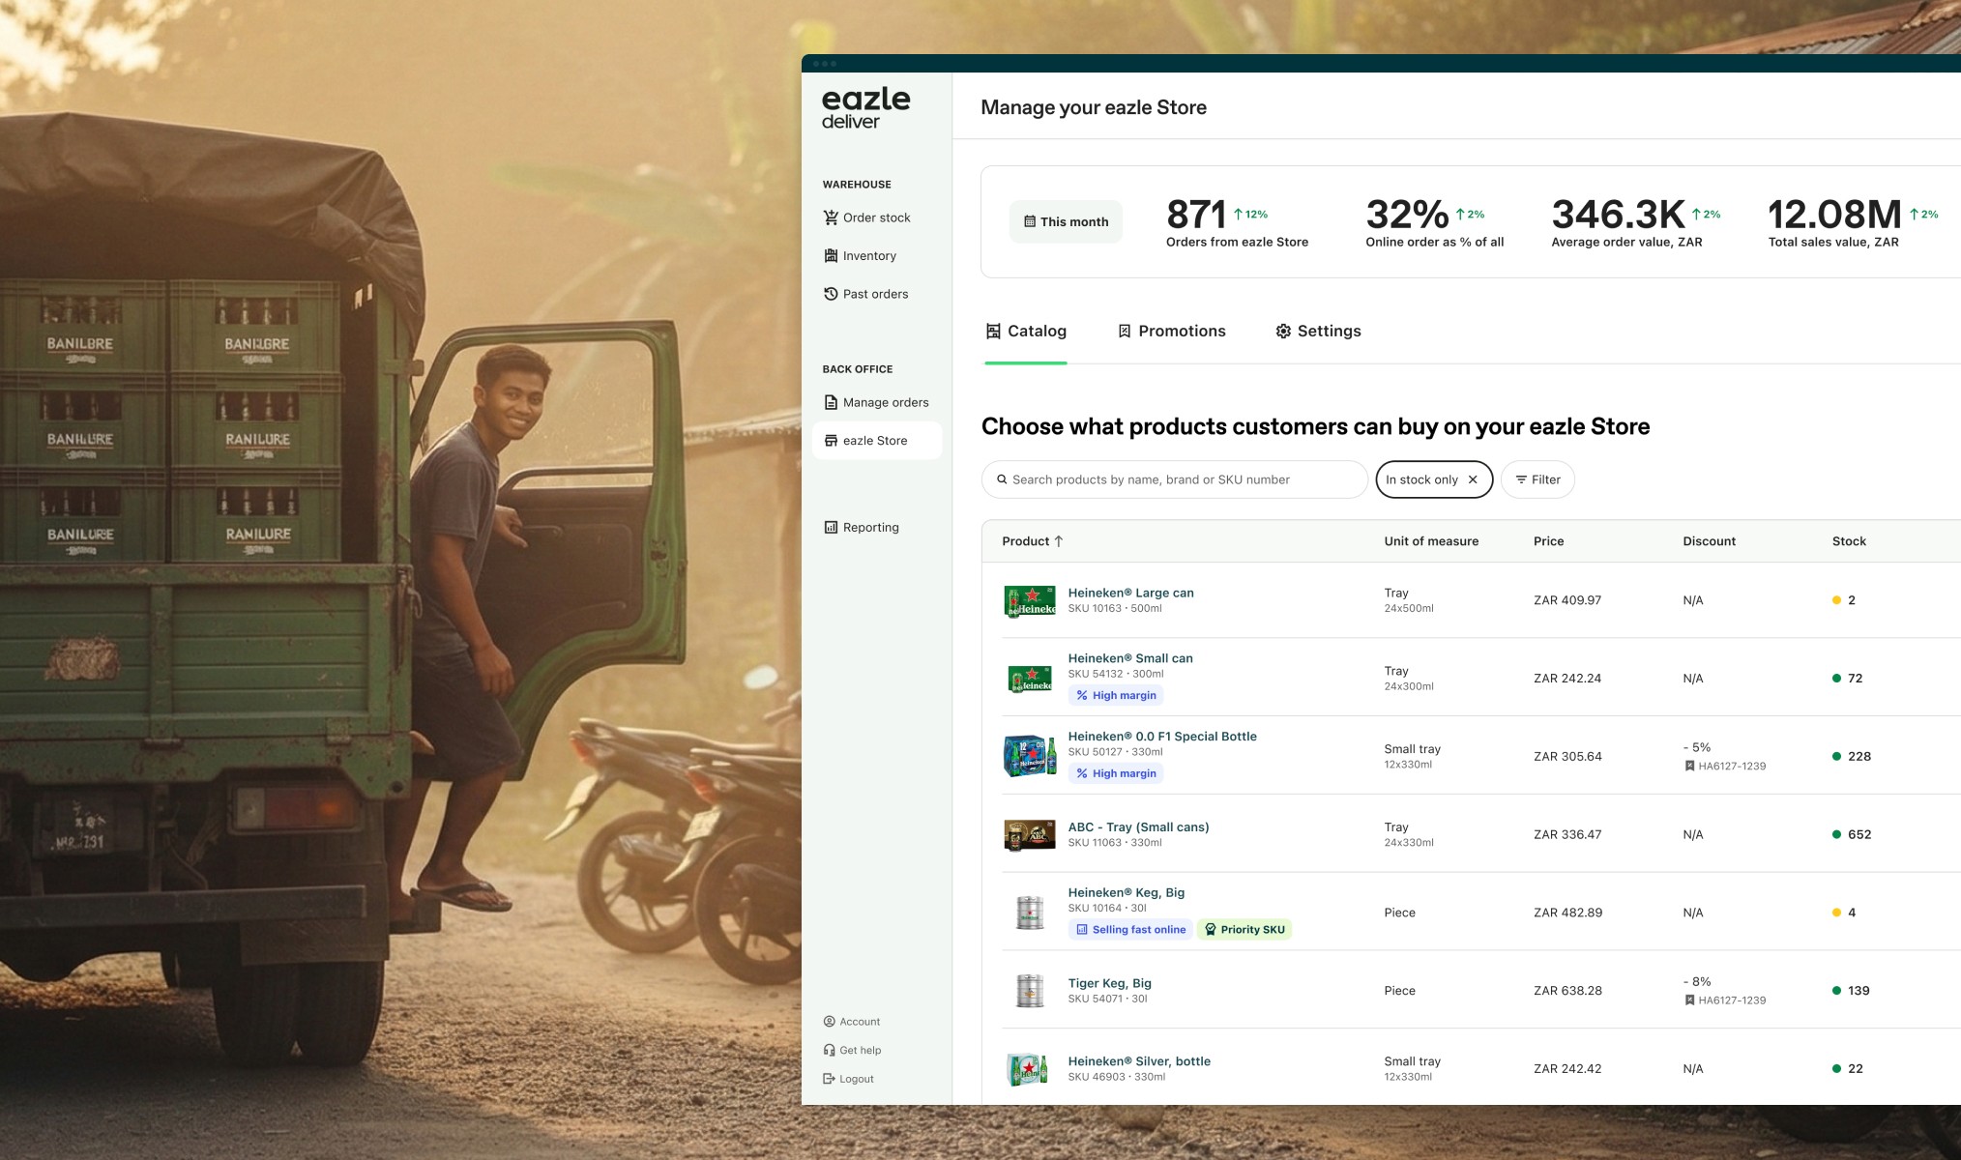
Task: Click the eazle Store sidebar entry
Action: [874, 440]
